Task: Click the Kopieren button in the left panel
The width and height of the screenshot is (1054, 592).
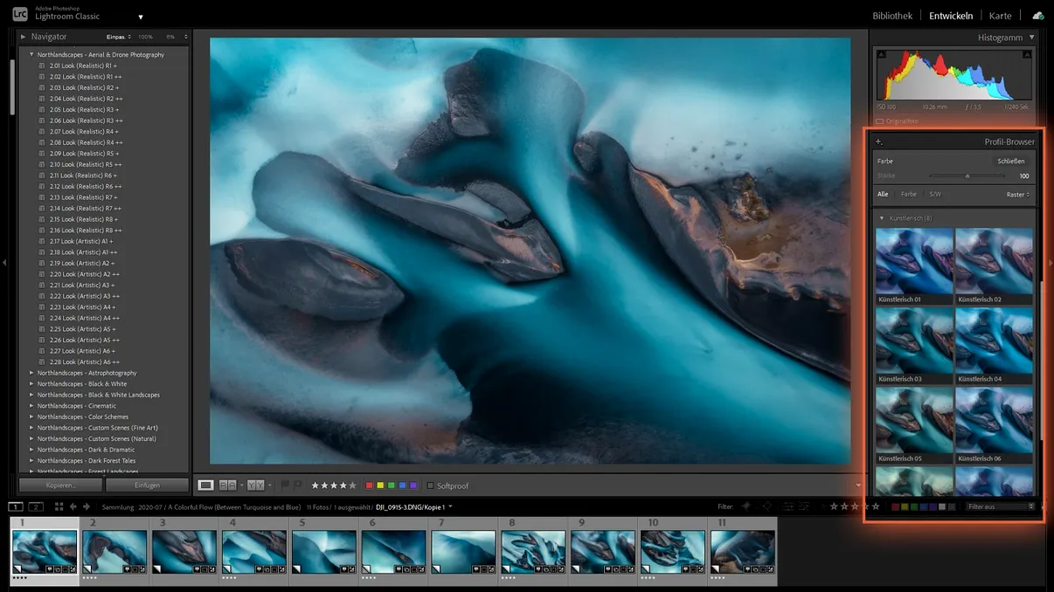Action: [59, 485]
